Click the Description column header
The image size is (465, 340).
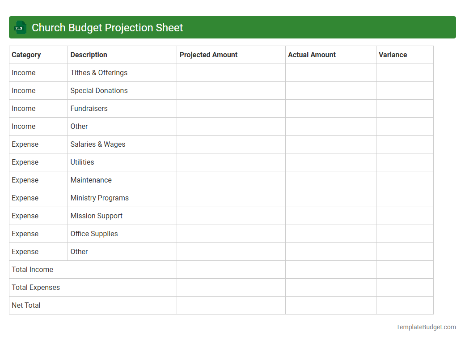[89, 55]
